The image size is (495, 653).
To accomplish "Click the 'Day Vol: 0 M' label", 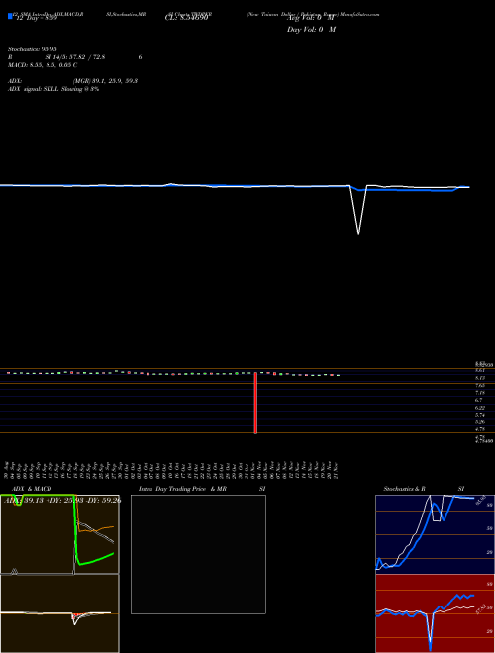I will pyautogui.click(x=311, y=30).
